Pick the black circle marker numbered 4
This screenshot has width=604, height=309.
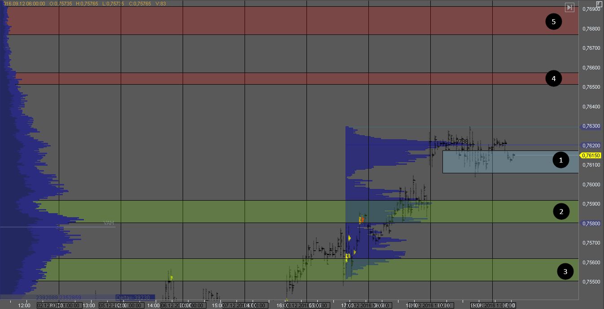tap(553, 78)
